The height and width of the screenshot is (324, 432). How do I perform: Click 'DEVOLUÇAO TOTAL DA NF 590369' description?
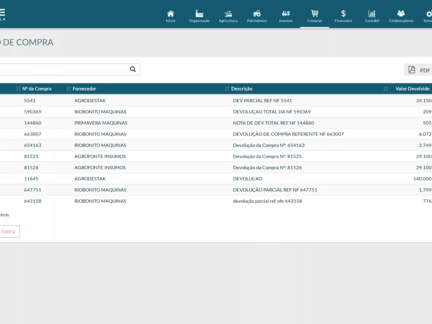click(272, 112)
